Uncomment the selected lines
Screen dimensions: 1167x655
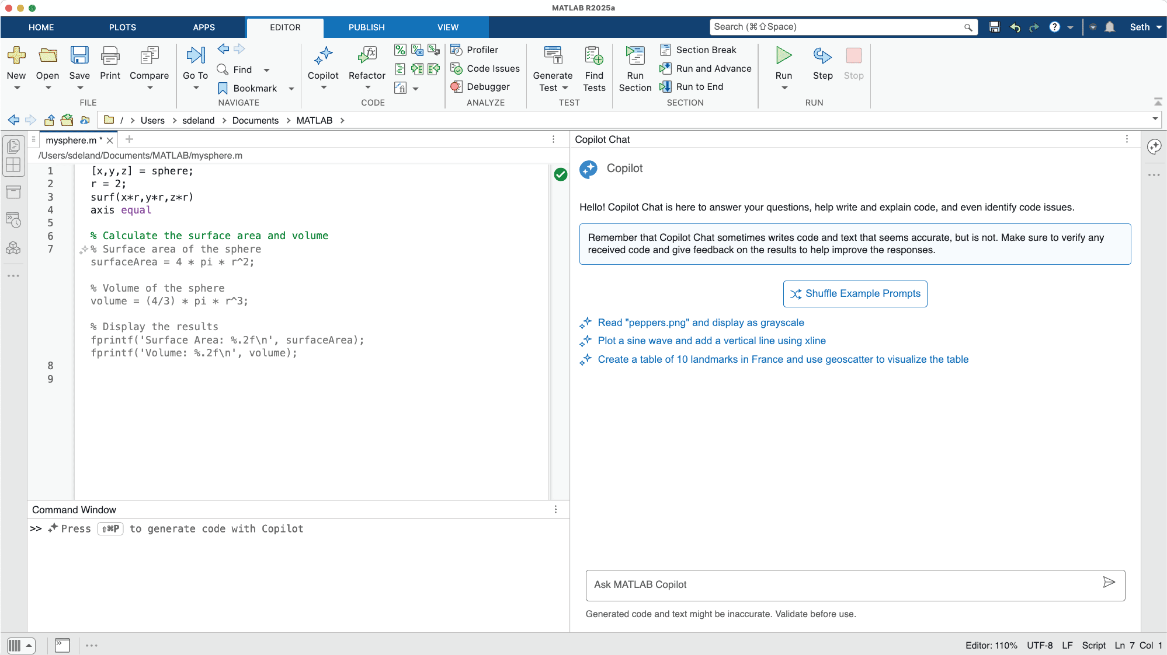point(417,51)
